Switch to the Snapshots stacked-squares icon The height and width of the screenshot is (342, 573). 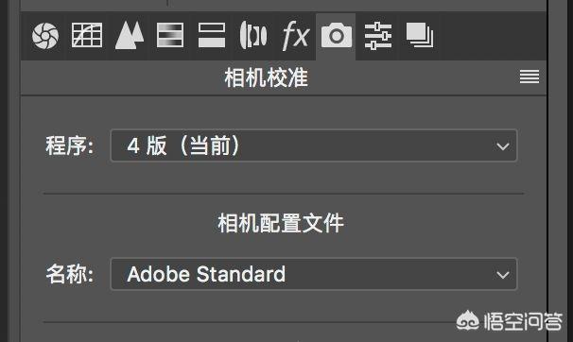point(420,35)
